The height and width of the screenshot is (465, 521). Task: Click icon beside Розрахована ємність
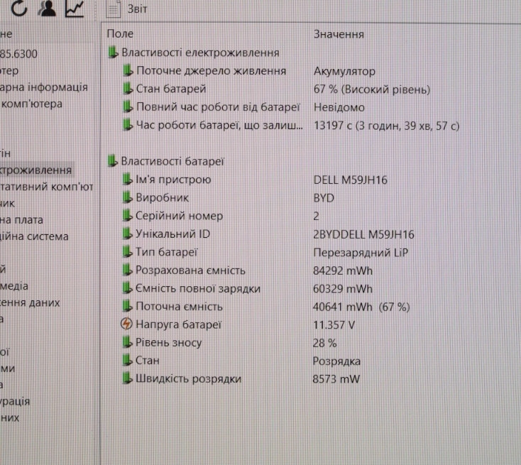pos(127,270)
